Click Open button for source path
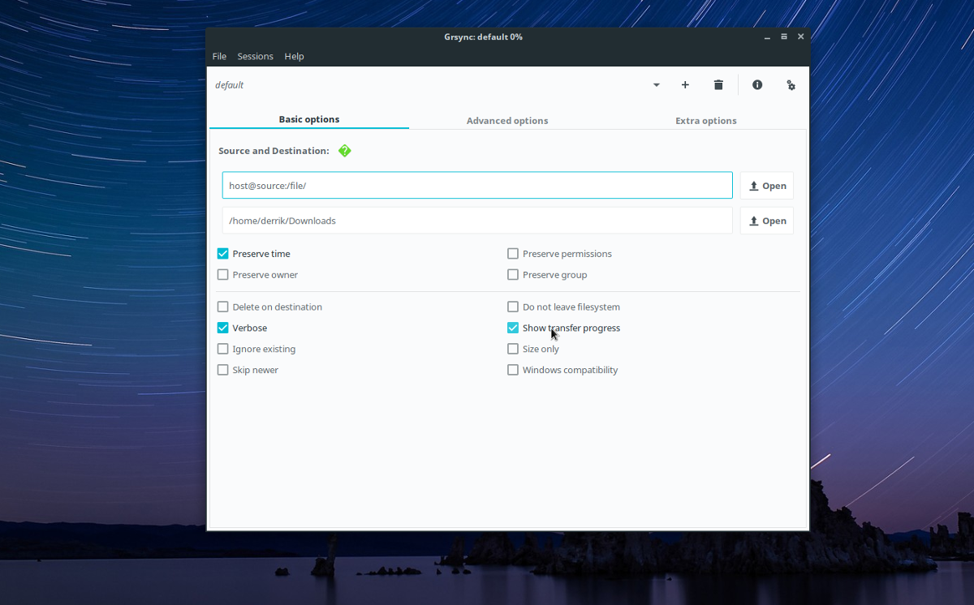Image resolution: width=974 pixels, height=605 pixels. point(767,186)
